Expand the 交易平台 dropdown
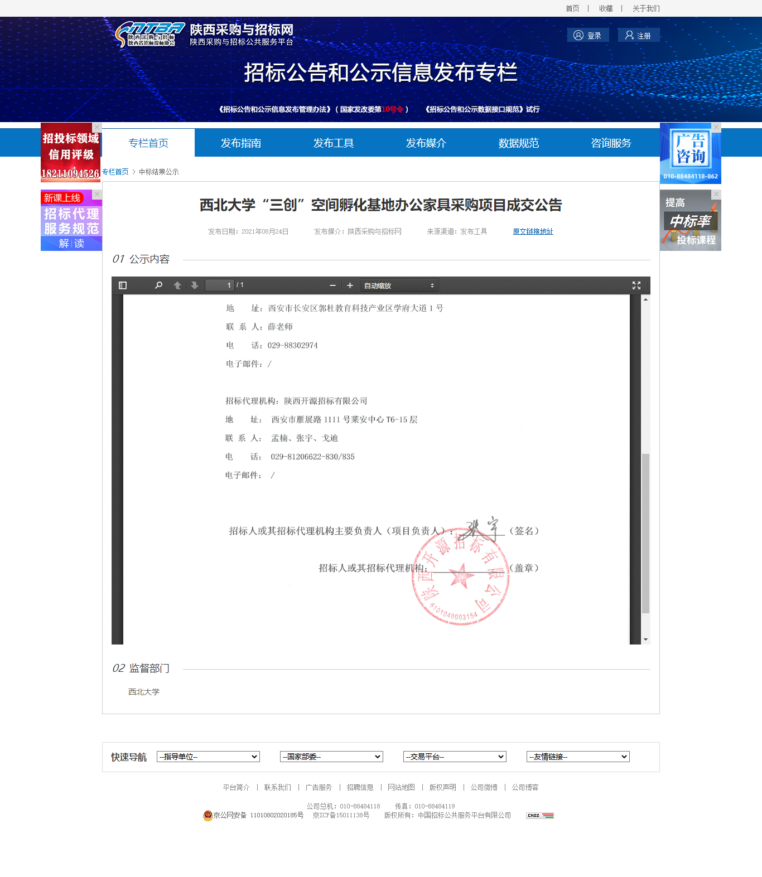Image resolution: width=762 pixels, height=877 pixels. [454, 757]
